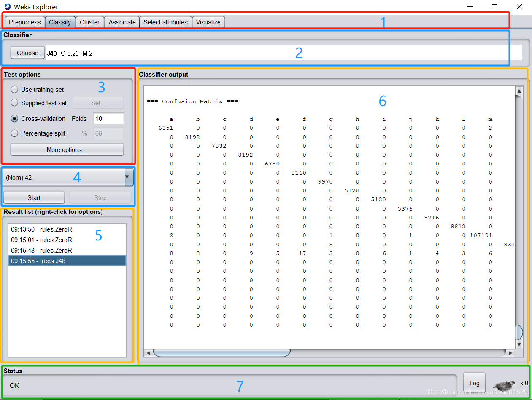Click the Choose classifier button
The height and width of the screenshot is (400, 532).
click(27, 53)
